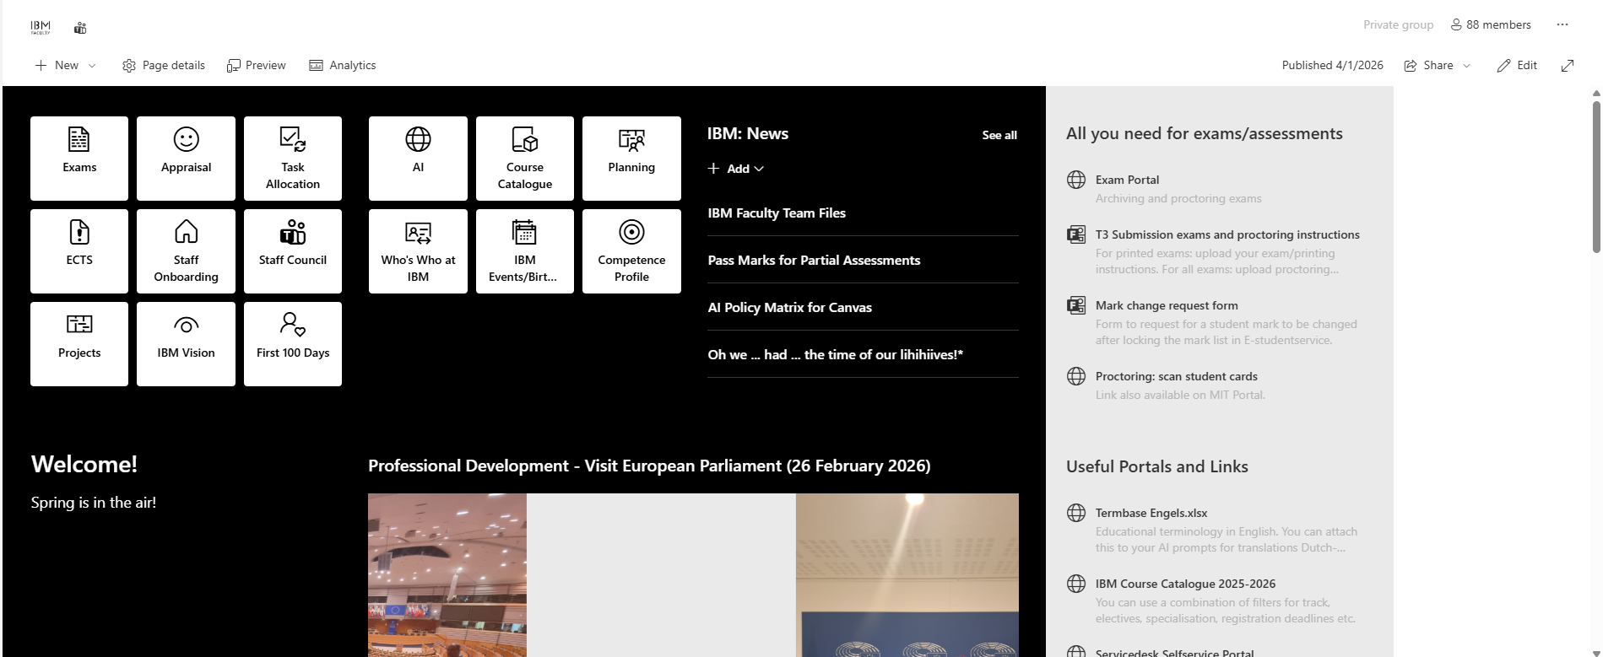Click the form icon beside Mark change request

pos(1076,305)
